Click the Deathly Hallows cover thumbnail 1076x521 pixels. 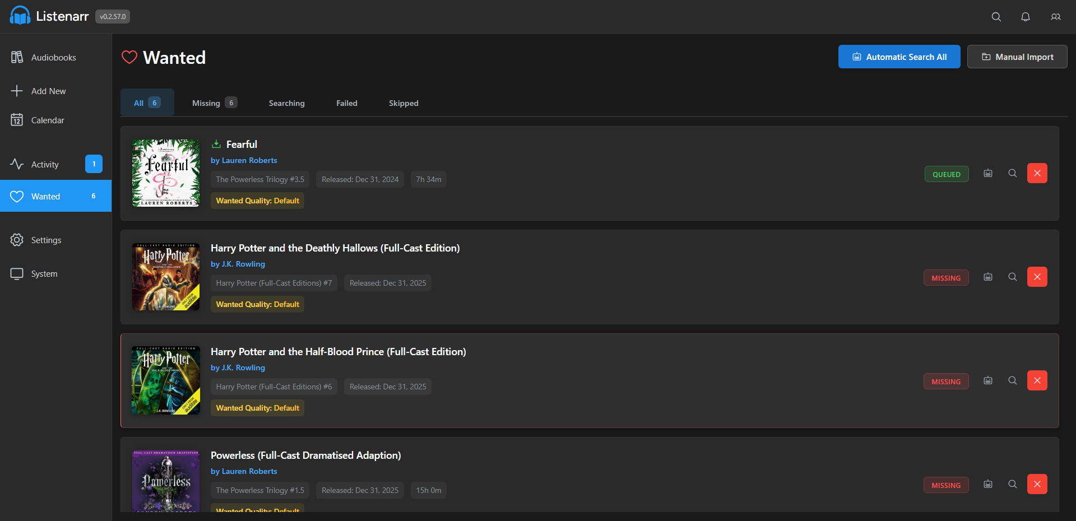click(166, 277)
